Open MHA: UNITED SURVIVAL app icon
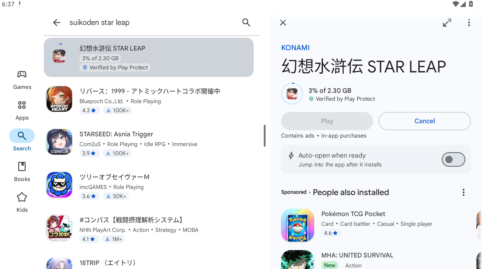The image size is (484, 269). point(298,260)
